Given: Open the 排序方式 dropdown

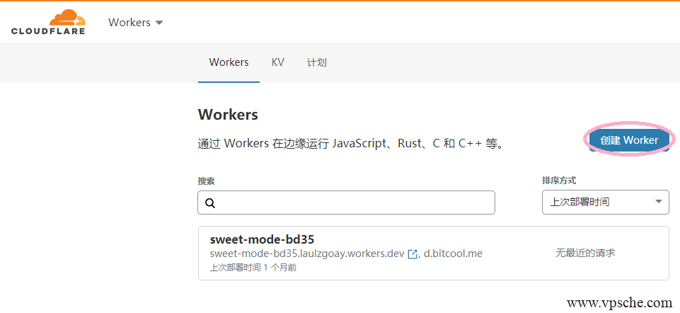Looking at the screenshot, I should [x=606, y=202].
